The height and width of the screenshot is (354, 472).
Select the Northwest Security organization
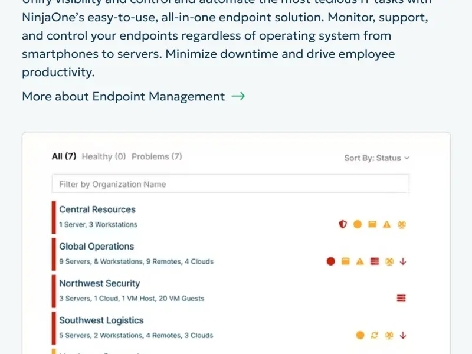pyautogui.click(x=100, y=283)
